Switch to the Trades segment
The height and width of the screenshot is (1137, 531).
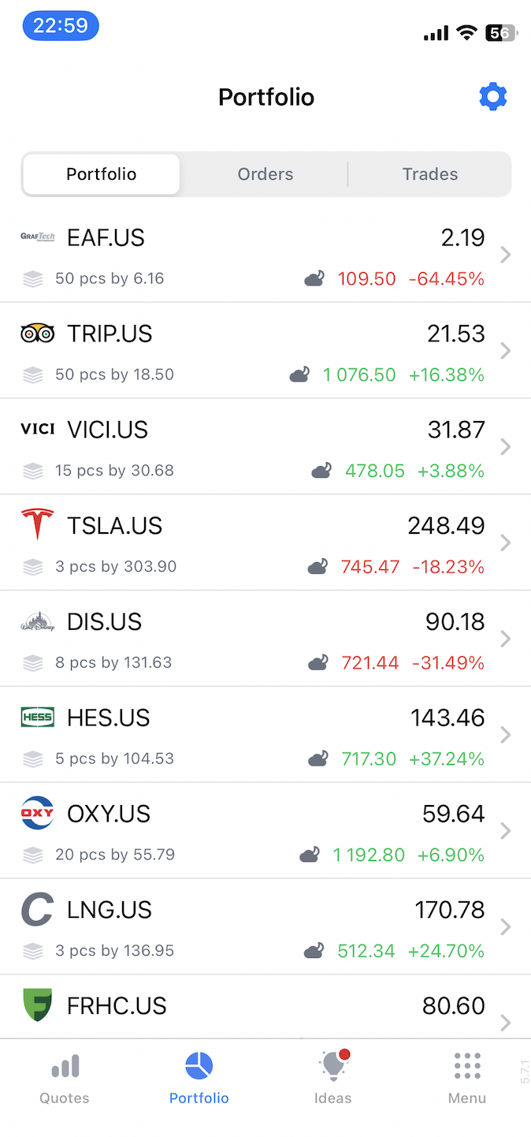click(x=430, y=174)
